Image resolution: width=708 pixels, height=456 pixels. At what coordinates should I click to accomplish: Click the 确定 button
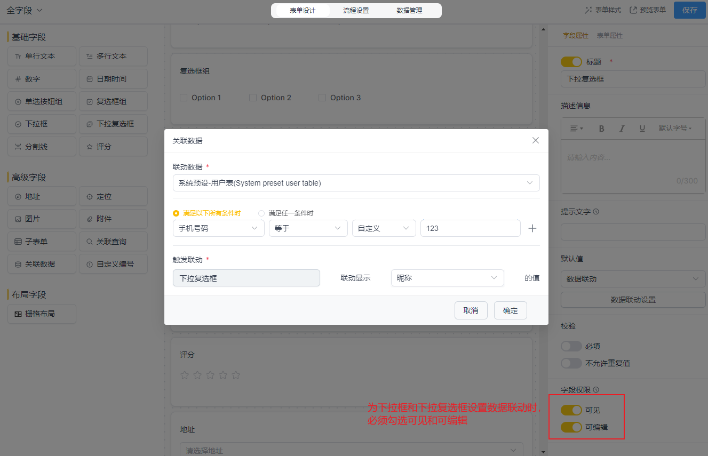(511, 310)
